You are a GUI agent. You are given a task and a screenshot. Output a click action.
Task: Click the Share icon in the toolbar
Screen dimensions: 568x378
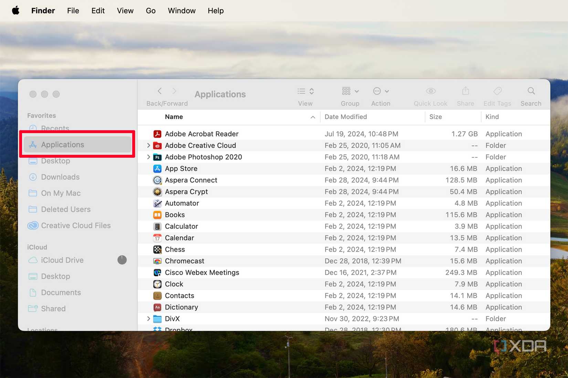[465, 95]
